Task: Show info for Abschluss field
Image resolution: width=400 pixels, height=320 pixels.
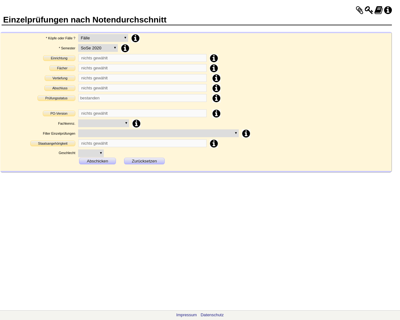Action: pyautogui.click(x=216, y=88)
